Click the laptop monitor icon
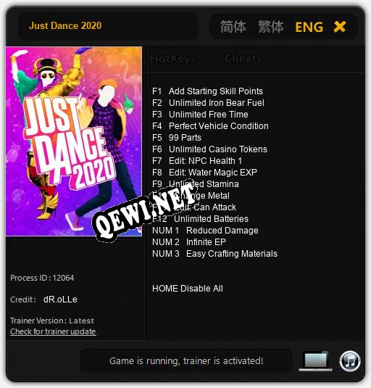The image size is (371, 388). (316, 360)
